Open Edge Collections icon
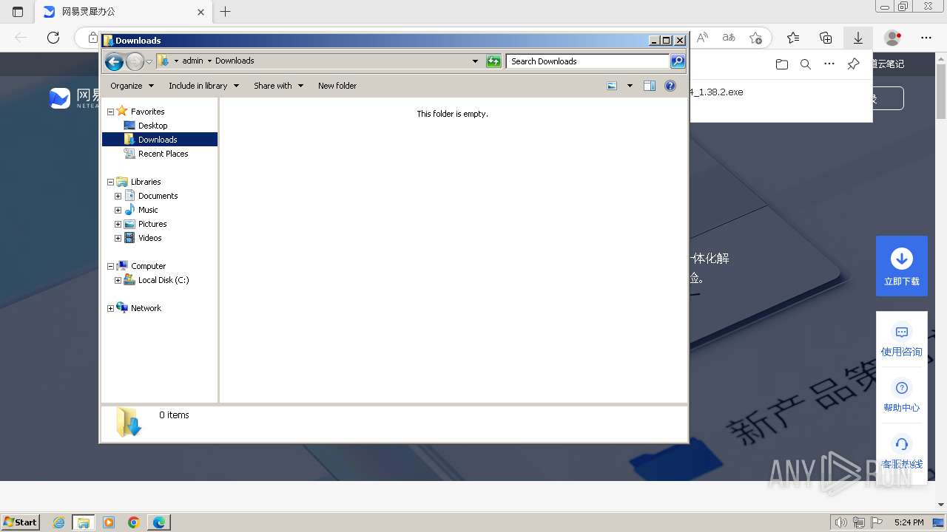This screenshot has width=947, height=532. 826,38
